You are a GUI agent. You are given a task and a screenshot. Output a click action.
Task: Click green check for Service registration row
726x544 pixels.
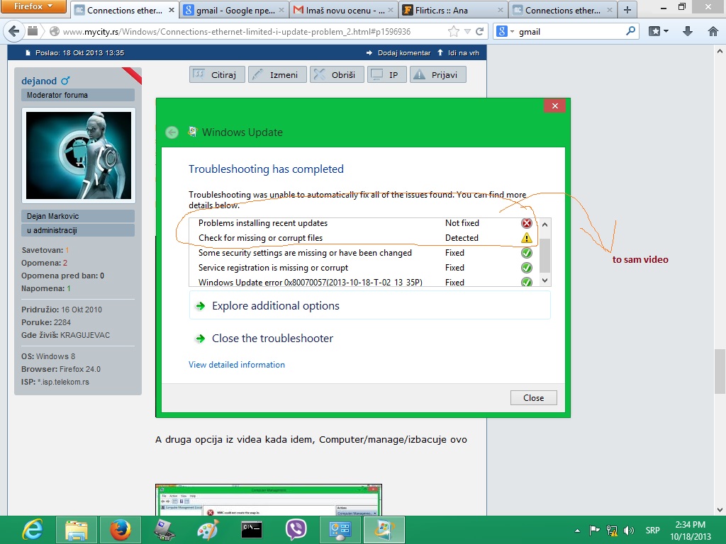(527, 267)
